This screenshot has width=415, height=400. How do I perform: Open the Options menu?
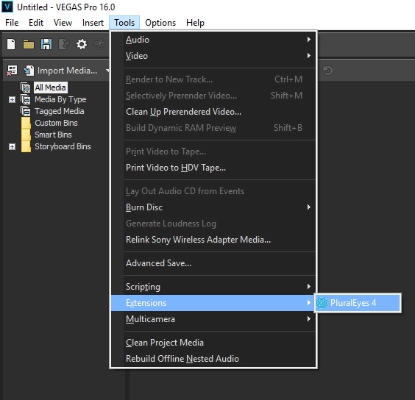(x=160, y=23)
